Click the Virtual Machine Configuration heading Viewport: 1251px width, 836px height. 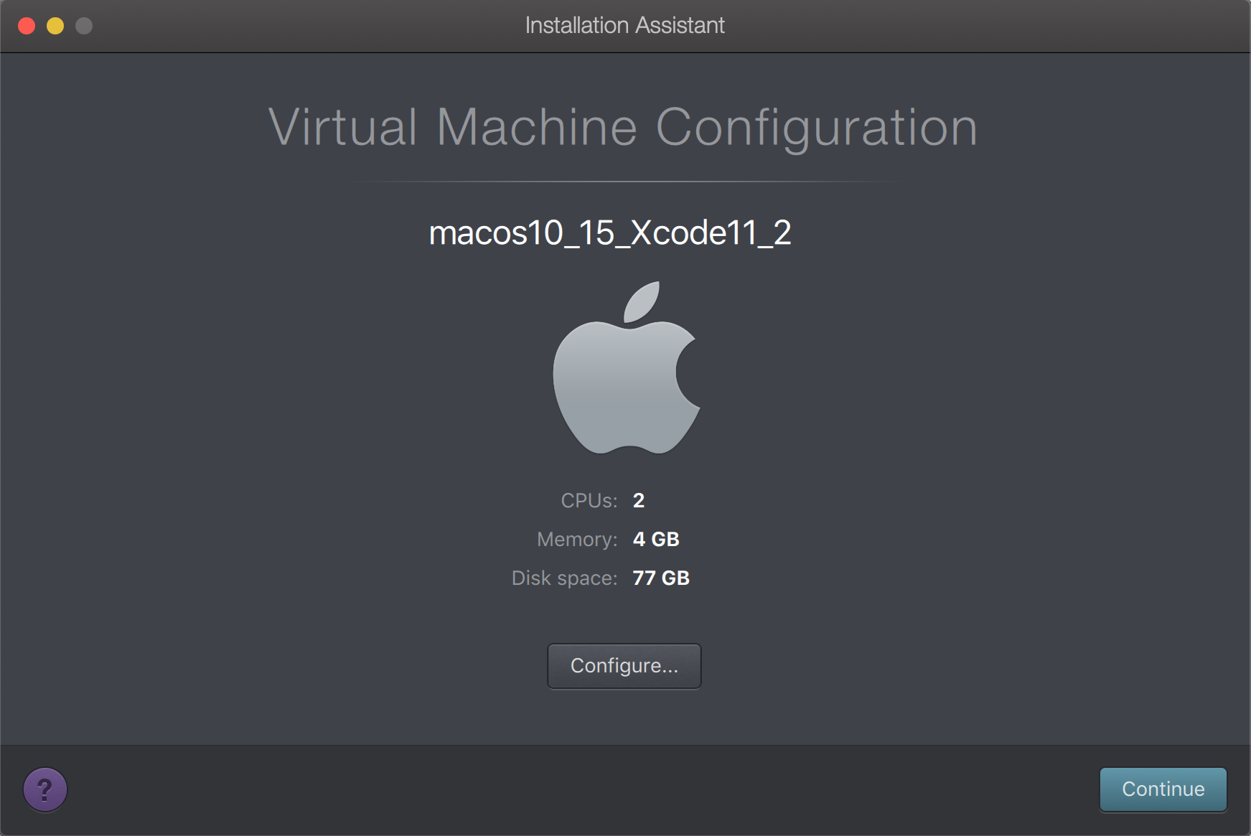[623, 128]
